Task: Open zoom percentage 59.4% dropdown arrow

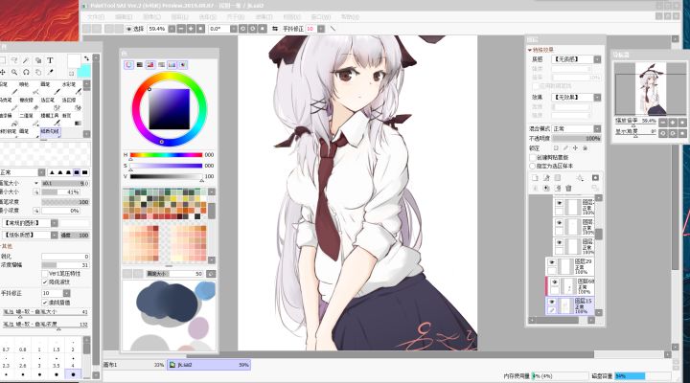Action: [x=172, y=29]
